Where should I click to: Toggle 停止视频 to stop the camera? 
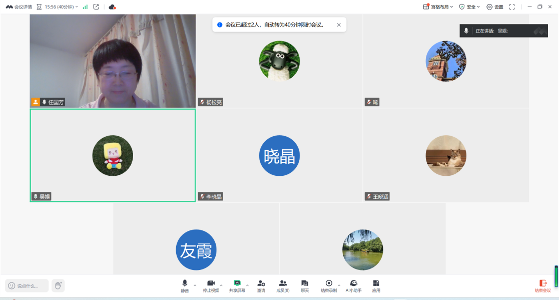pyautogui.click(x=211, y=286)
